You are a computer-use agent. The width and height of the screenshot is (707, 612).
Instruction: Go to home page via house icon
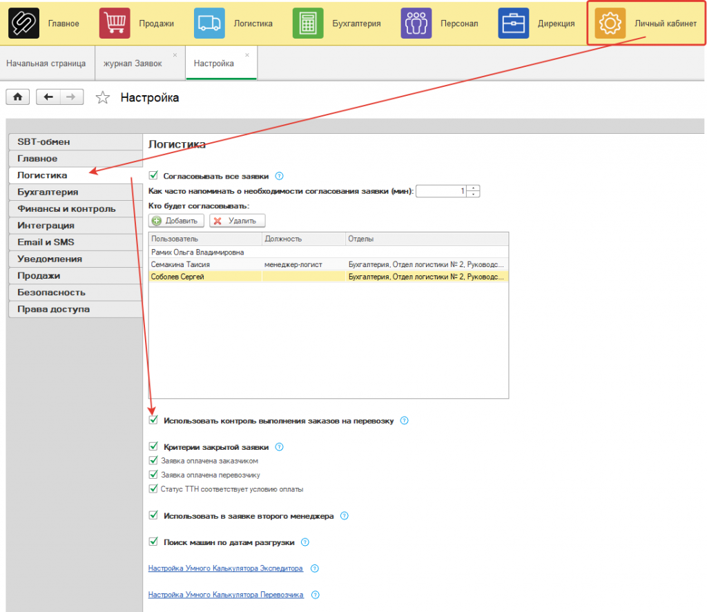point(17,97)
